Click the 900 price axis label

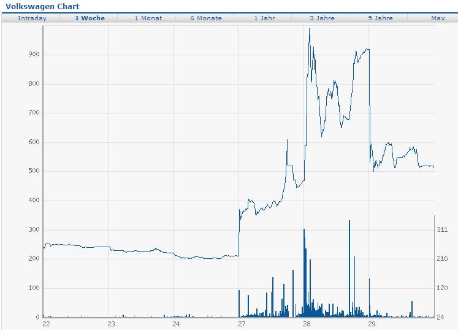(34, 55)
